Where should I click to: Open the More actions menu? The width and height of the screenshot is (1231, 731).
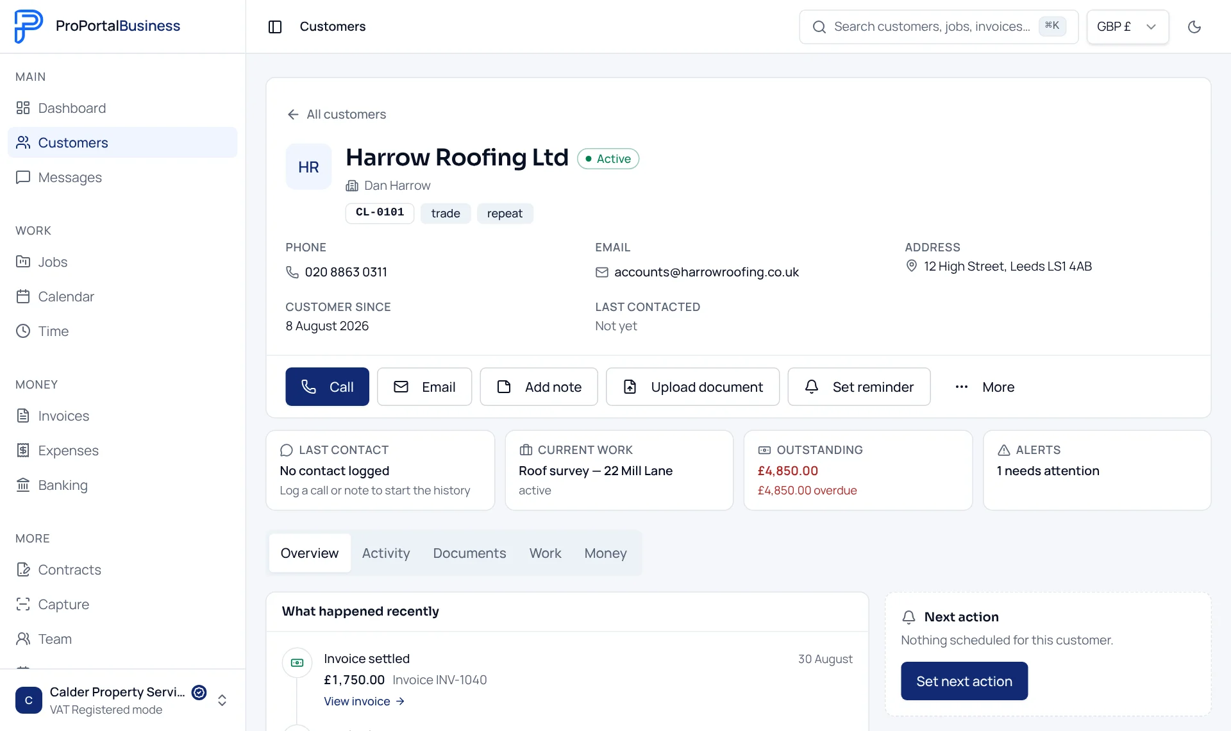(985, 387)
